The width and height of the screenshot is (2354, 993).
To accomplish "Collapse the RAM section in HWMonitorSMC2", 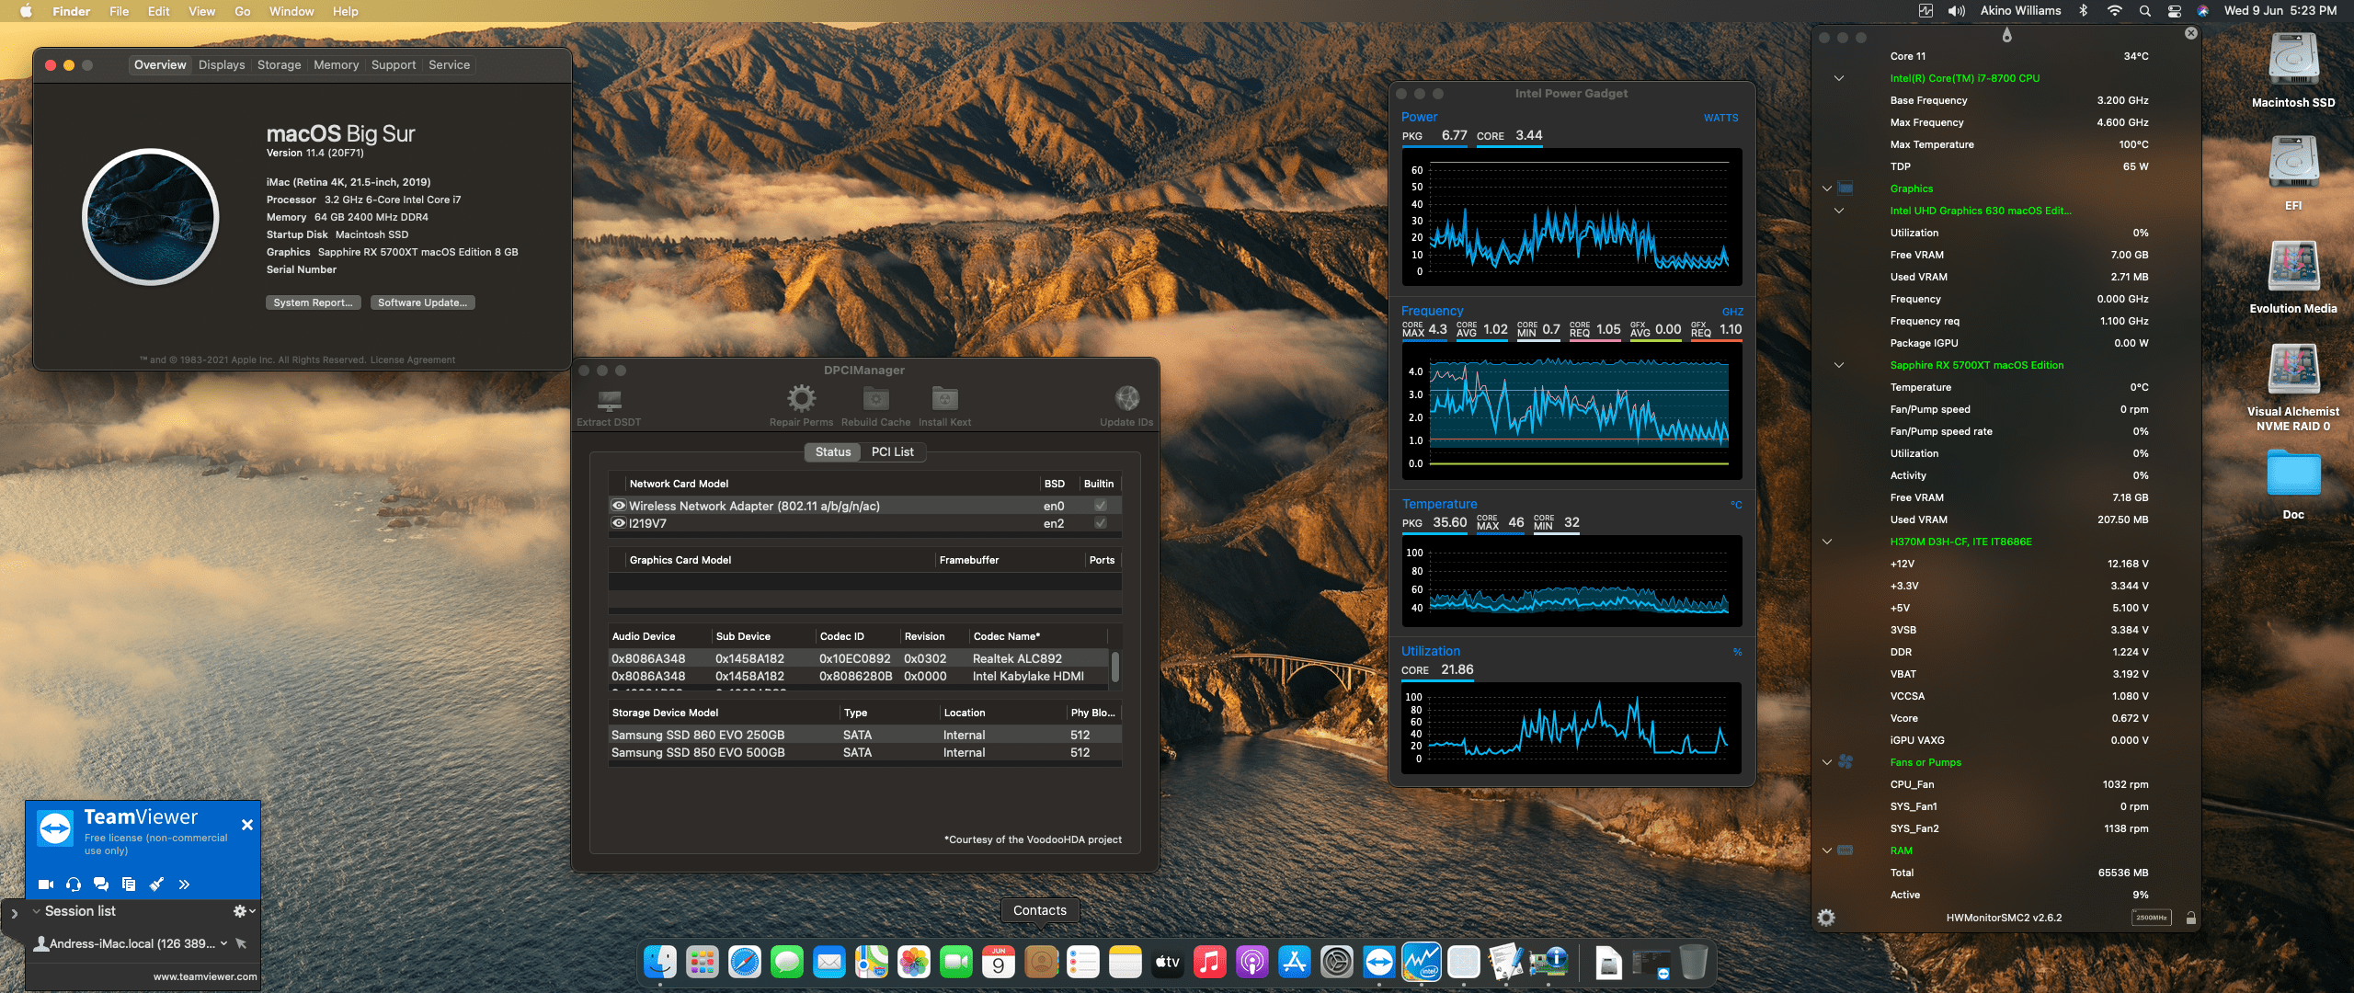I will (x=1827, y=850).
